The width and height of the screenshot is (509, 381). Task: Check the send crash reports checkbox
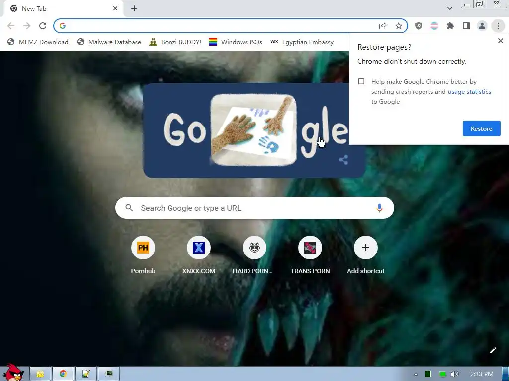click(x=361, y=81)
